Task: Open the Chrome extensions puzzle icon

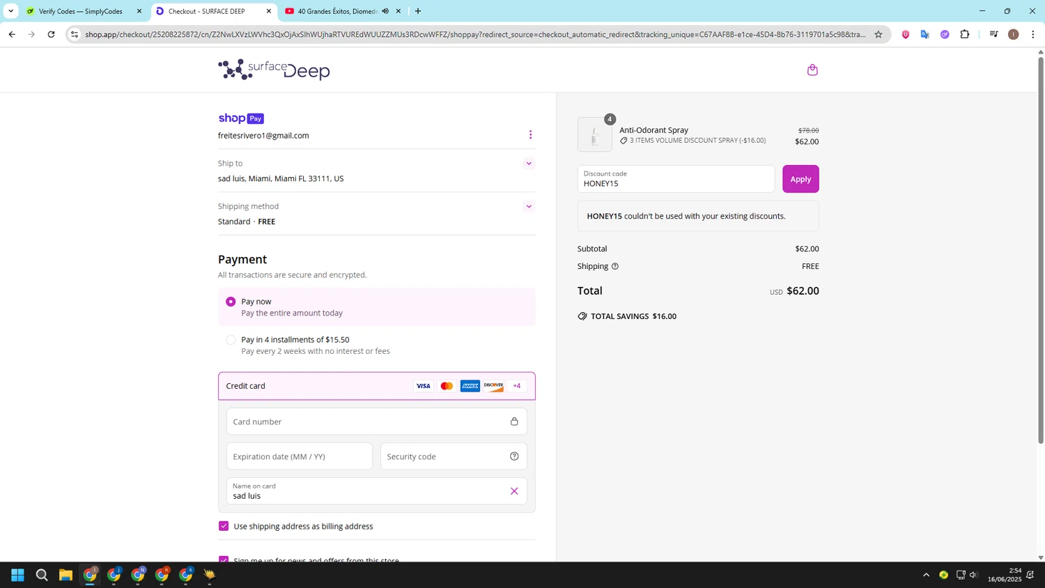Action: [x=965, y=34]
